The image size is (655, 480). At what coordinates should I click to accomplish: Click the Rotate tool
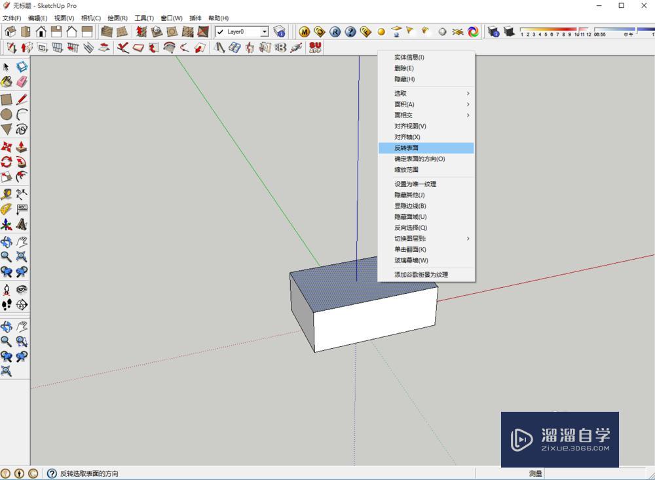pyautogui.click(x=7, y=162)
